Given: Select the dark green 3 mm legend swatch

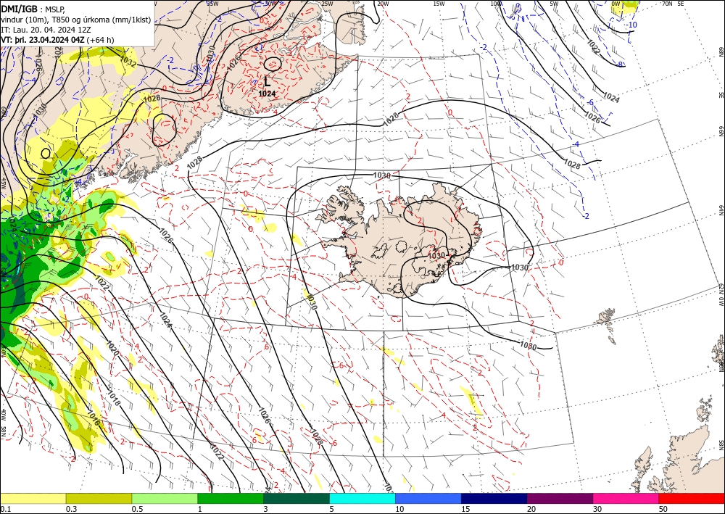Looking at the screenshot, I should coord(297,498).
